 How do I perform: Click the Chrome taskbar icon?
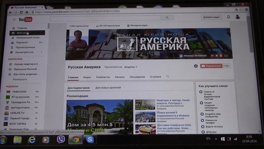(75, 139)
